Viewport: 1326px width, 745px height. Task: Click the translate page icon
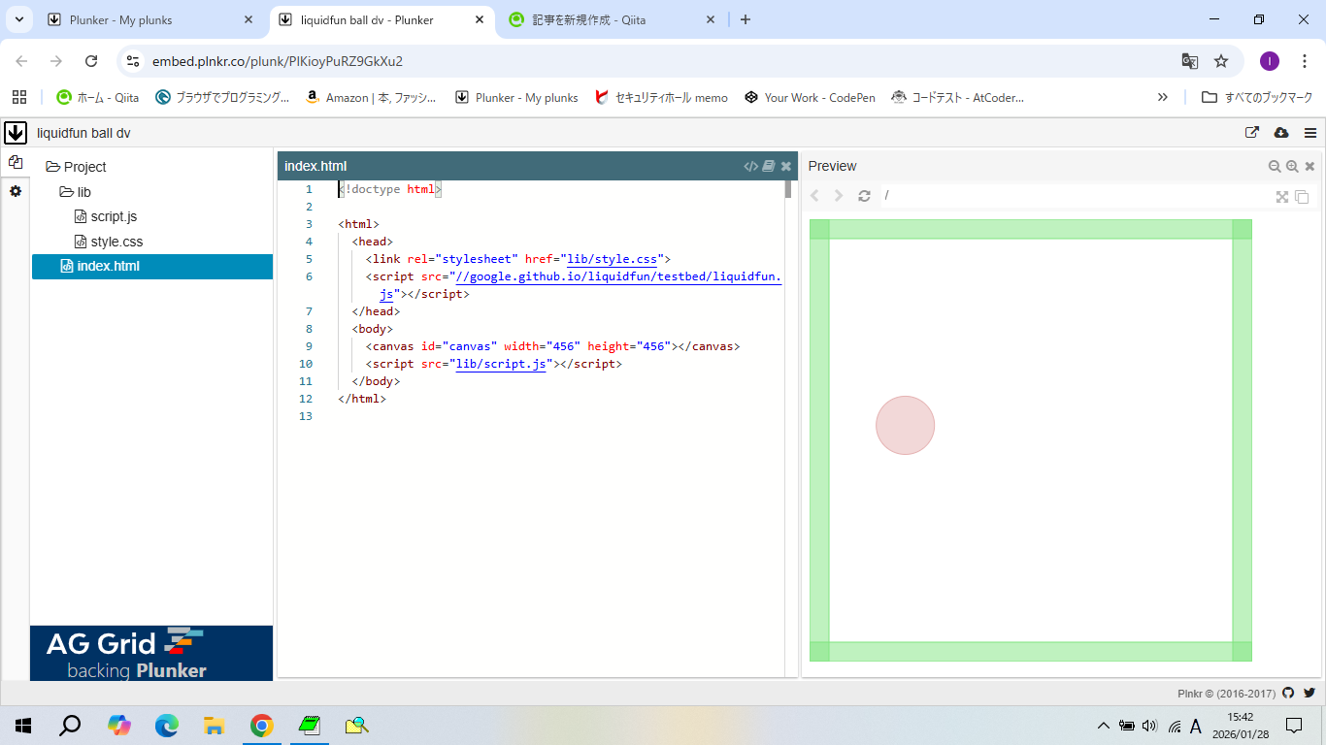[x=1189, y=61]
